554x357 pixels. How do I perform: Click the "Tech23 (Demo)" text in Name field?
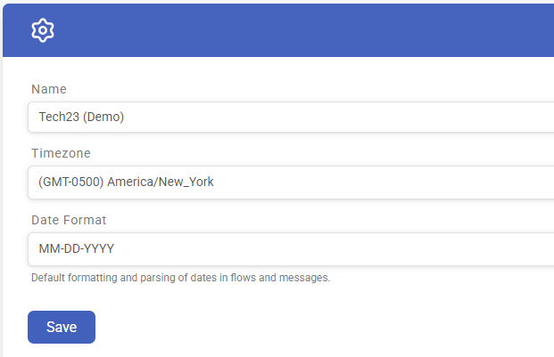tap(81, 117)
